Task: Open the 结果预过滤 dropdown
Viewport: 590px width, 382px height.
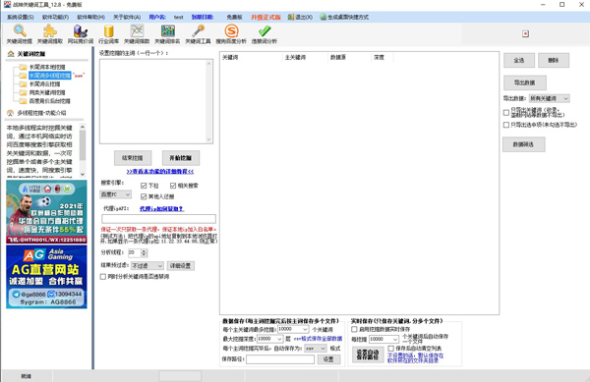Action: point(147,265)
